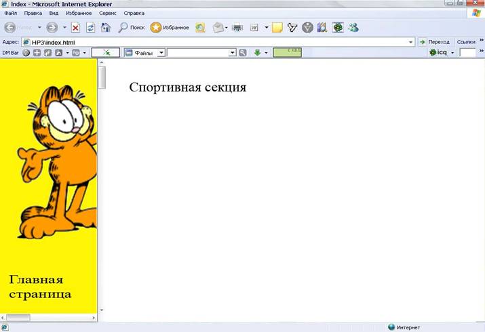This screenshot has width=485, height=332.
Task: Expand the address bar dropdown
Action: (411, 42)
